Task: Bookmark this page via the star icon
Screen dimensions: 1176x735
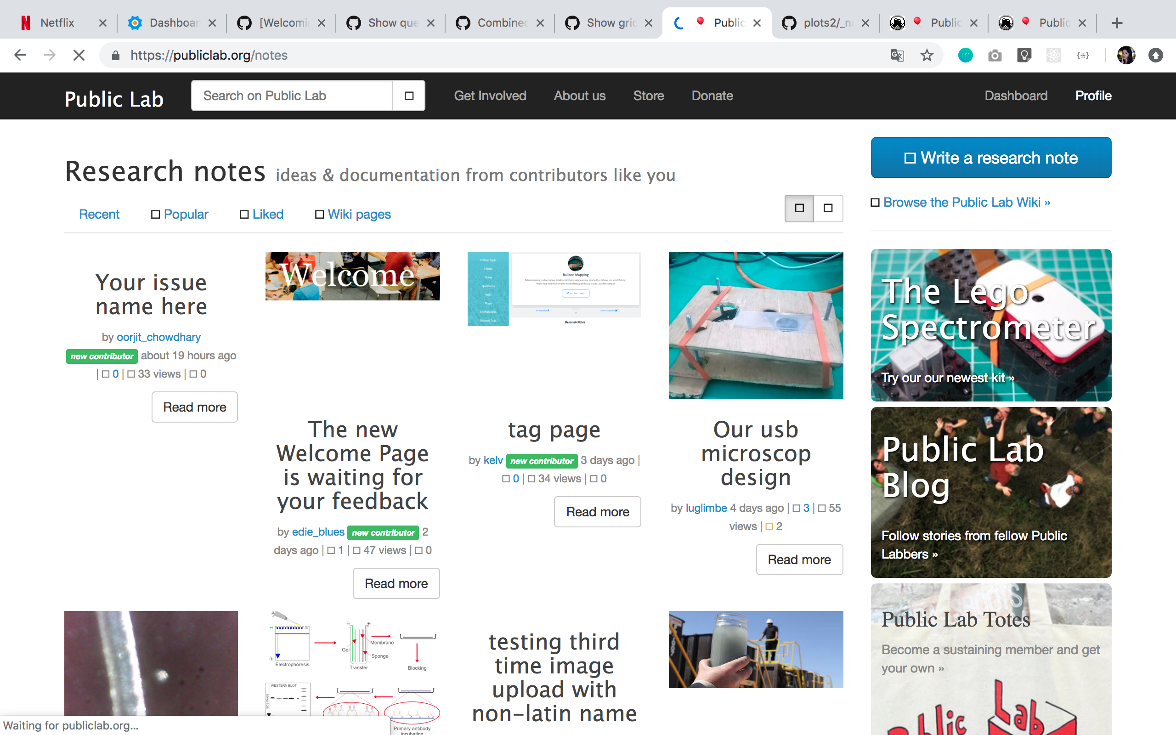Action: (x=927, y=55)
